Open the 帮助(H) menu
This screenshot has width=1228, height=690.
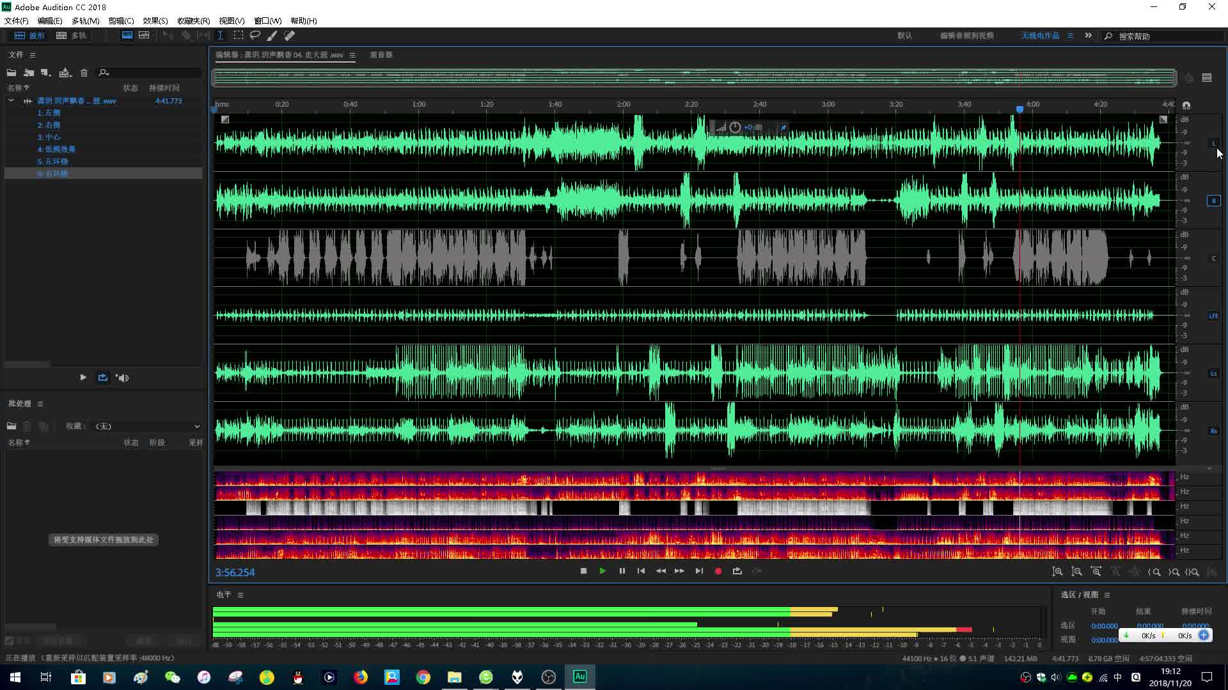tap(304, 20)
